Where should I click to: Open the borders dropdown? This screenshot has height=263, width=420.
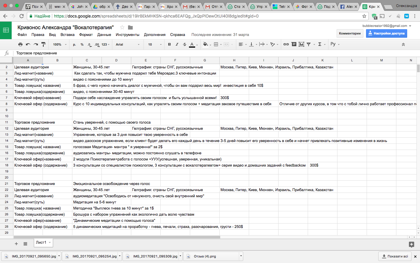217,44
